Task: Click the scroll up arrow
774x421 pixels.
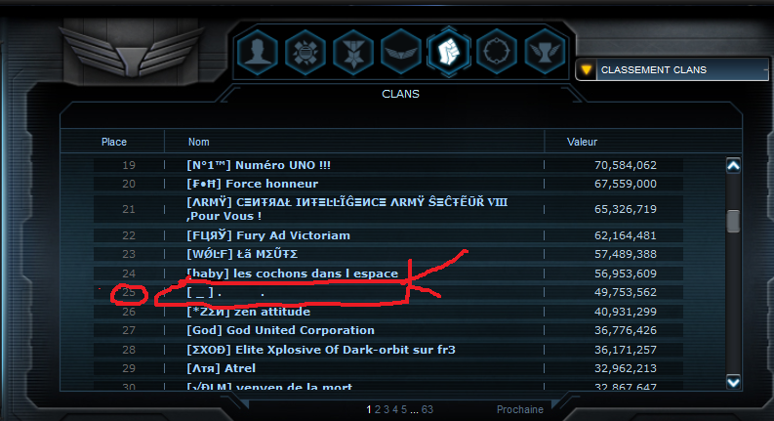Action: 734,165
